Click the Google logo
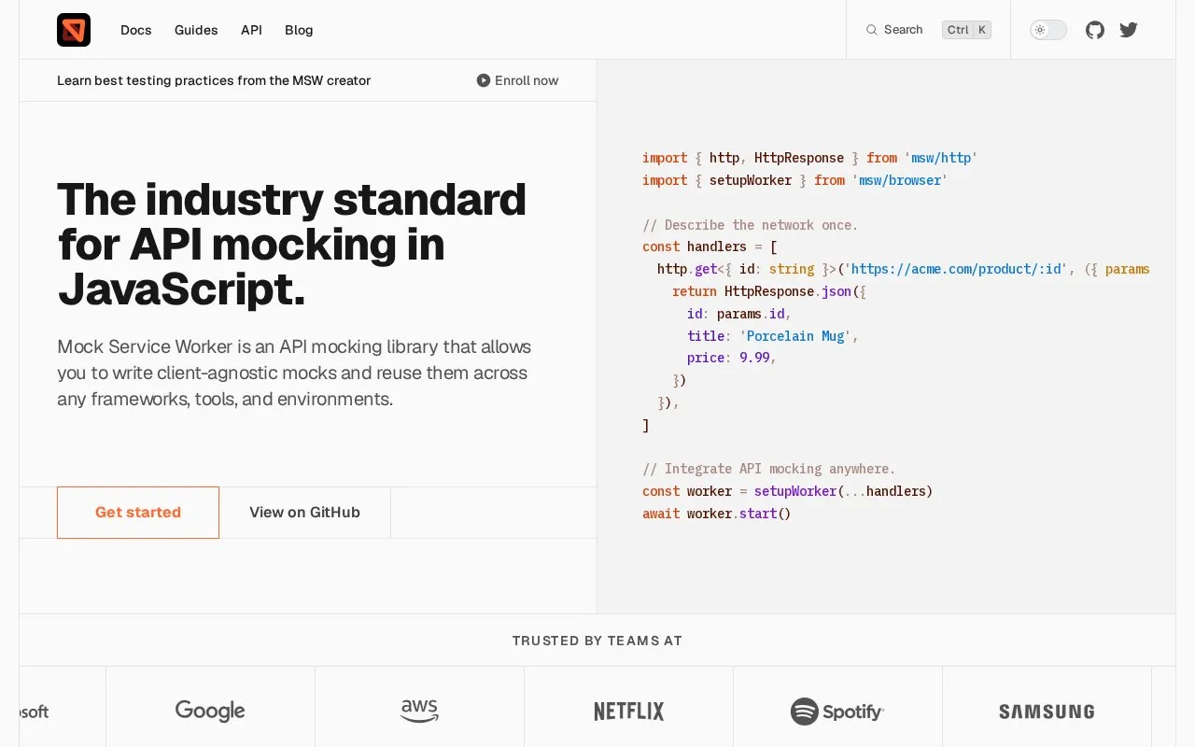This screenshot has width=1195, height=747. (210, 711)
